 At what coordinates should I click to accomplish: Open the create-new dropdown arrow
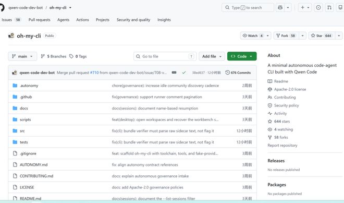point(308,7)
